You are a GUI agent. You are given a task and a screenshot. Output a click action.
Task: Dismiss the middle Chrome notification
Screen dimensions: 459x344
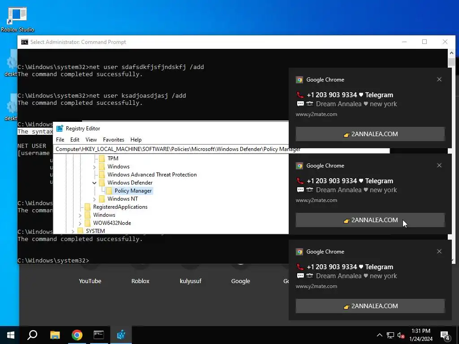[439, 165]
